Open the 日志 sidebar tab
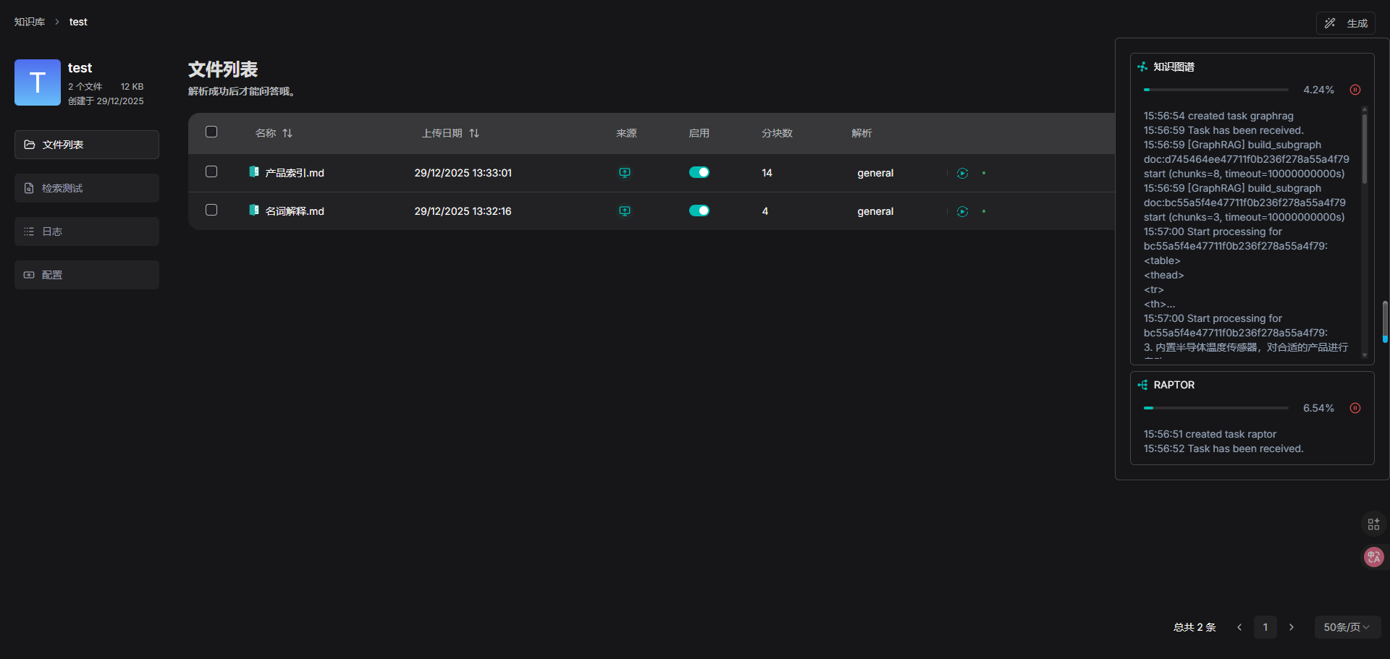Screen dimensions: 1390x659 (x=87, y=231)
